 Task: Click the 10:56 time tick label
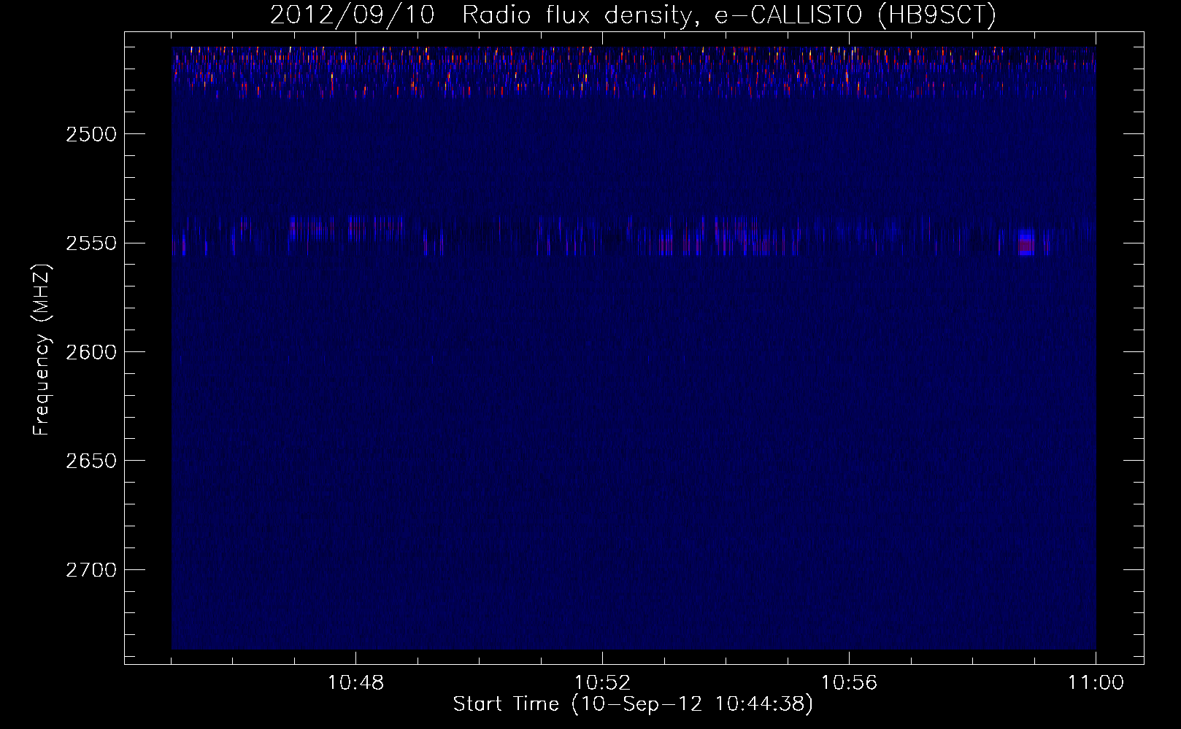click(x=849, y=683)
